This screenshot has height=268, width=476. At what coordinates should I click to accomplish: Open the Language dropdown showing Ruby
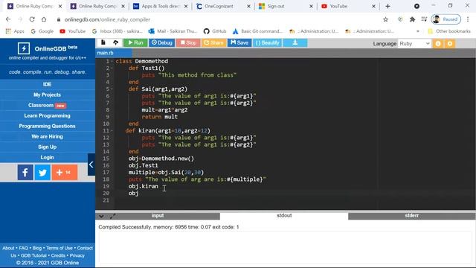414,44
